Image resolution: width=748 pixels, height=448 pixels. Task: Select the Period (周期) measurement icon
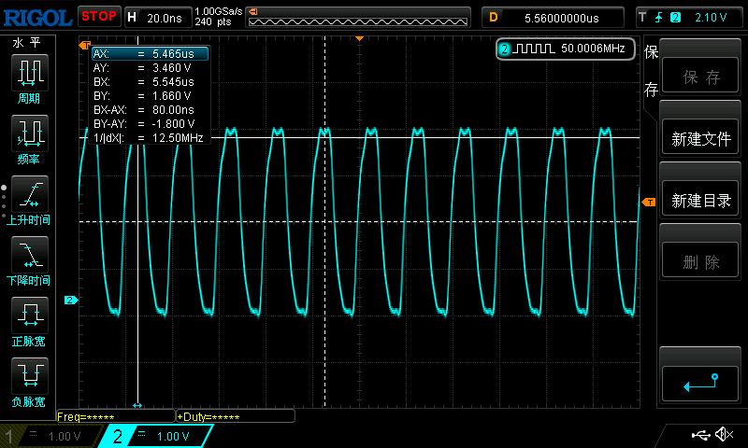(30, 76)
